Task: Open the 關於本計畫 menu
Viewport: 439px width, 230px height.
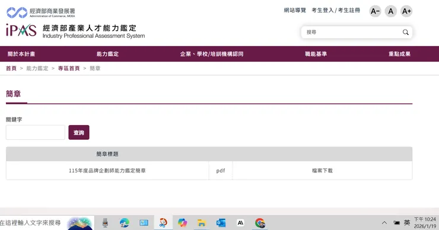Action: pos(21,54)
